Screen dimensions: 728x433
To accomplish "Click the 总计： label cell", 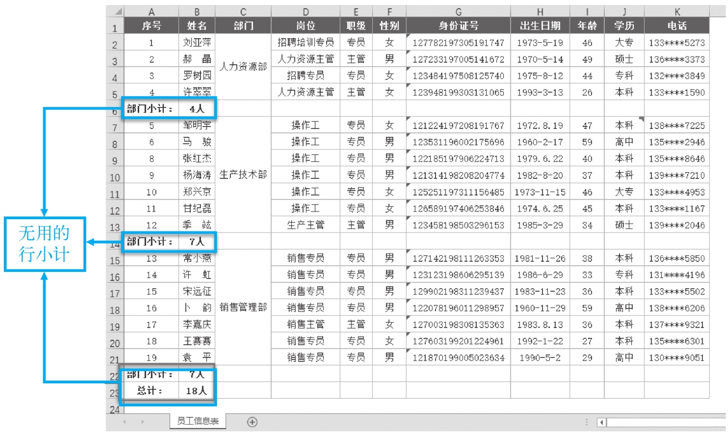I will point(151,391).
